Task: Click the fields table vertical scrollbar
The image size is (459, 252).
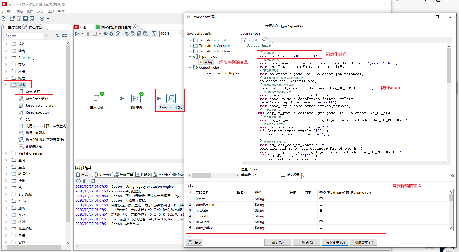Action: pyautogui.click(x=450, y=198)
